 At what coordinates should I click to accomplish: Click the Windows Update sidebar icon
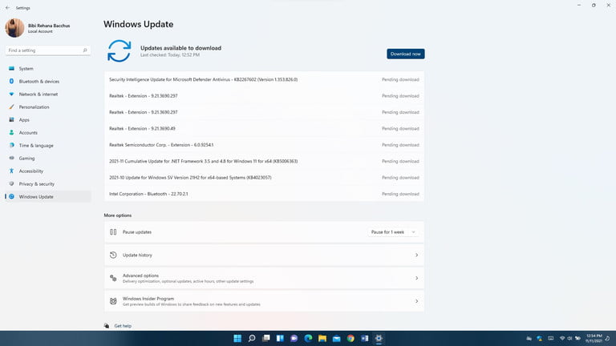tap(11, 196)
